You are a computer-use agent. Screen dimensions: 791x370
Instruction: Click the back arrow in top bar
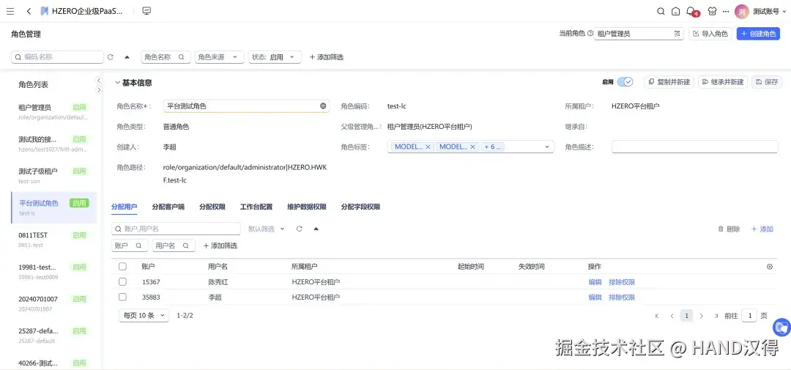click(29, 11)
